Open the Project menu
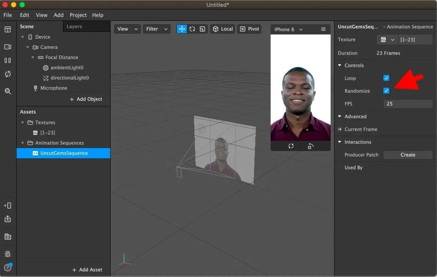 [x=78, y=15]
